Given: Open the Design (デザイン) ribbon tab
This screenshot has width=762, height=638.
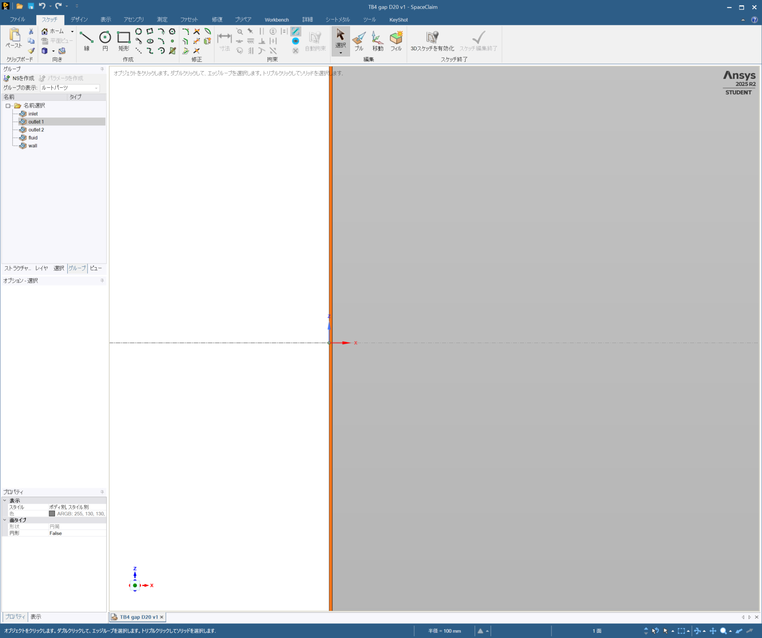Looking at the screenshot, I should tap(79, 19).
